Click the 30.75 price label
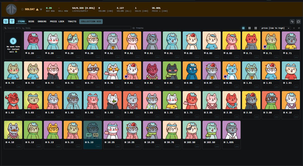This screenshot has width=303, height=166. pyautogui.click(x=170, y=142)
